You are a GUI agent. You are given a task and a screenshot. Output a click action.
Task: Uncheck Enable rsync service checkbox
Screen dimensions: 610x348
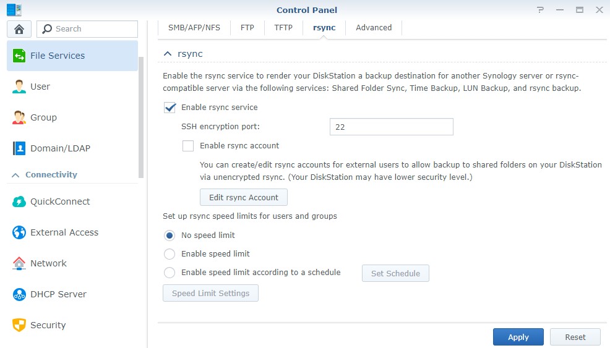(x=170, y=108)
